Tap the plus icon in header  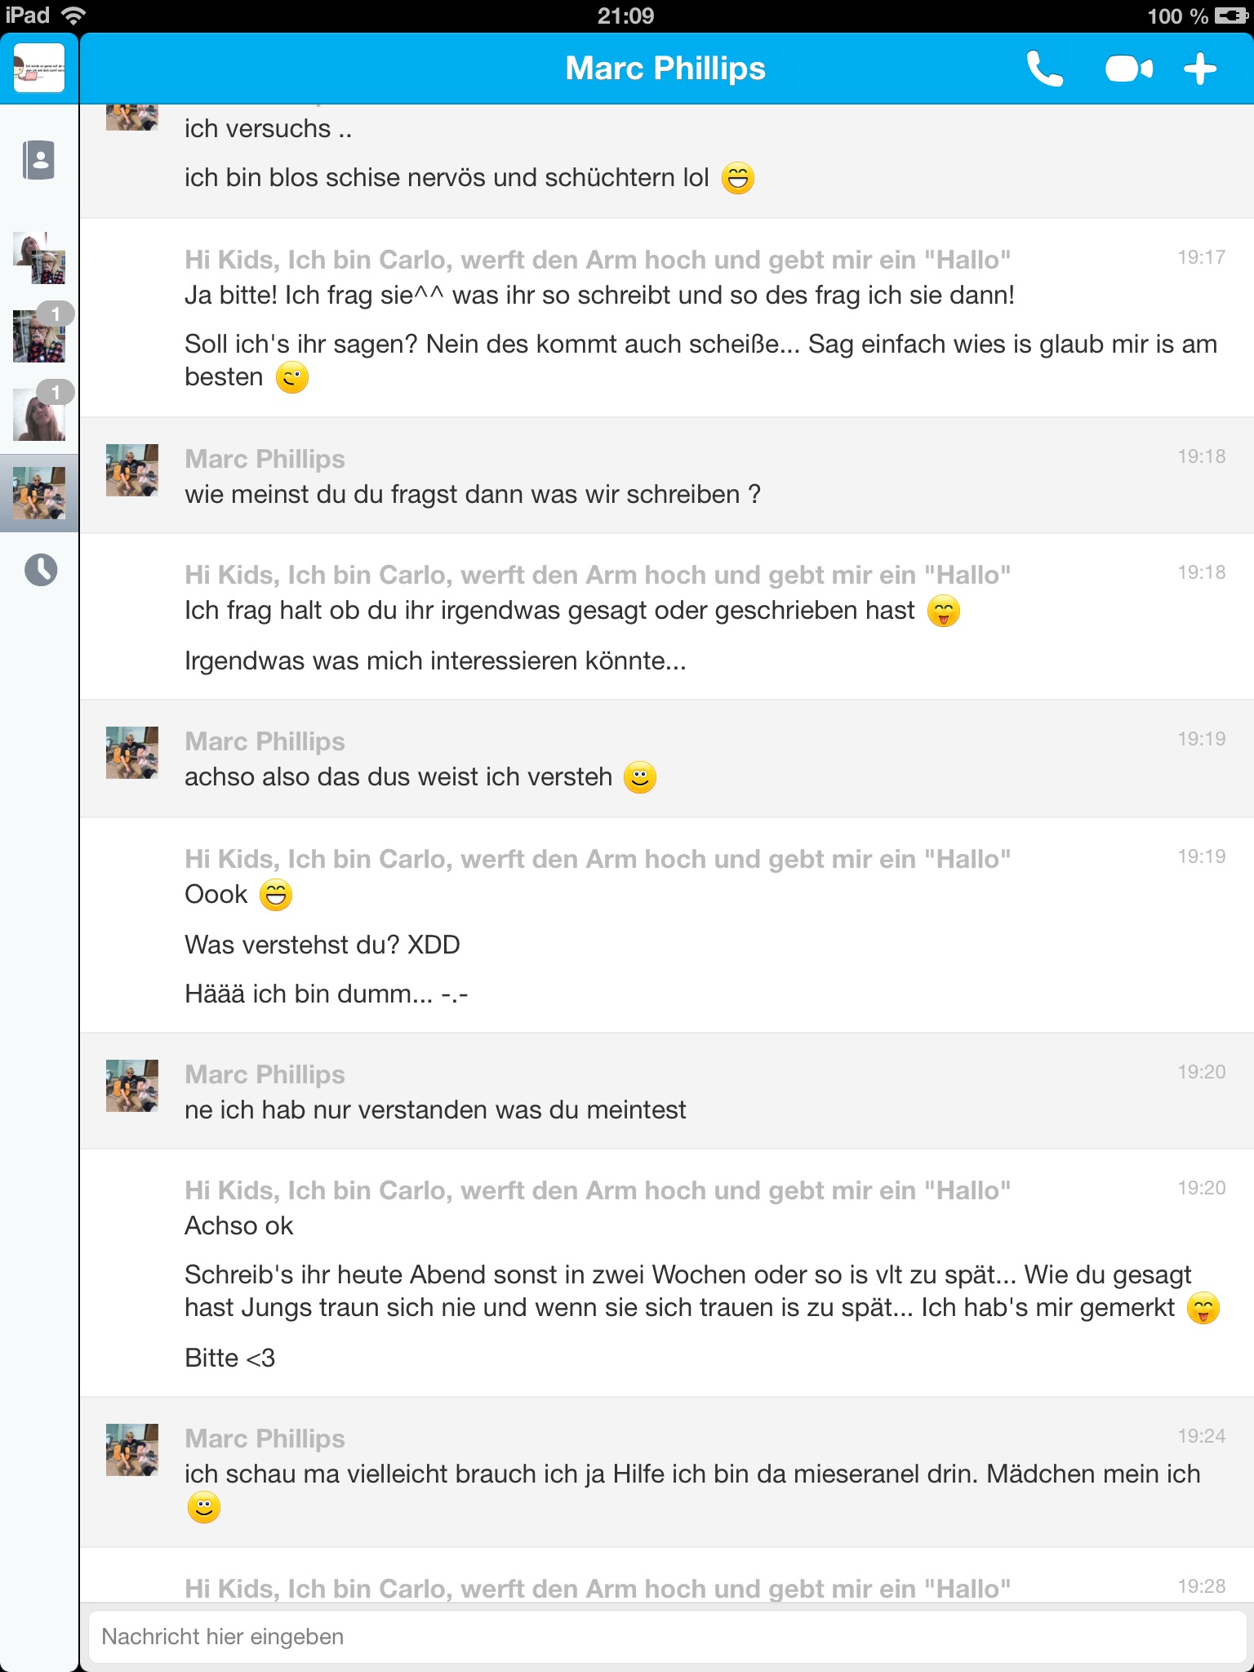[1200, 69]
